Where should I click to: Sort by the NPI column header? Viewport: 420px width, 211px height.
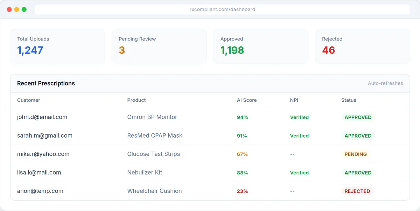(294, 100)
